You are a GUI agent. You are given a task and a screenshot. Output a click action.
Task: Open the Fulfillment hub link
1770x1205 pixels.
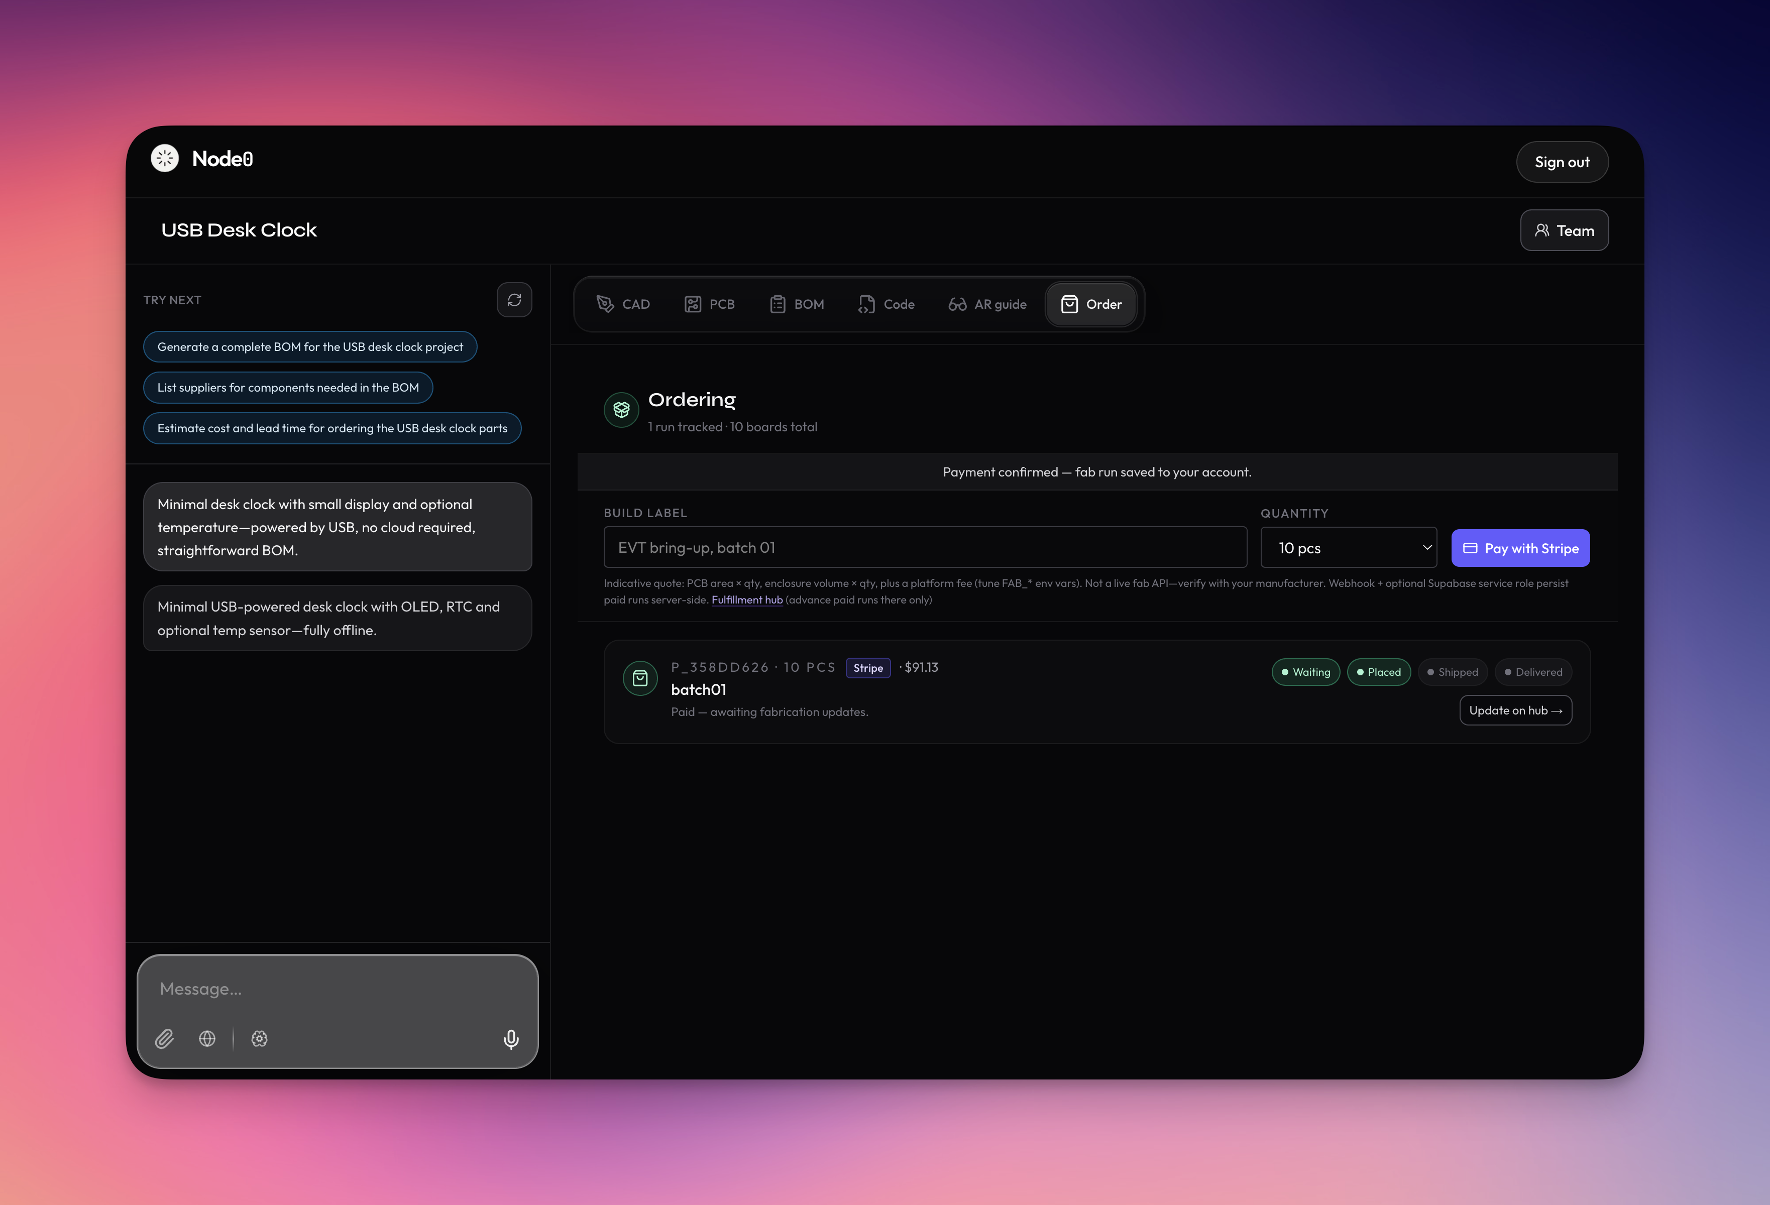[746, 600]
